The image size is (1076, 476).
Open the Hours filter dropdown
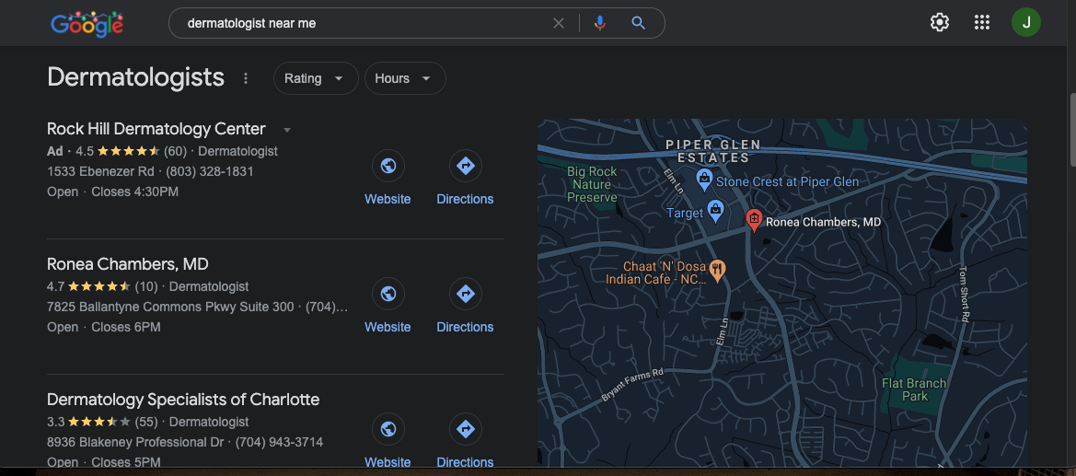pos(405,78)
